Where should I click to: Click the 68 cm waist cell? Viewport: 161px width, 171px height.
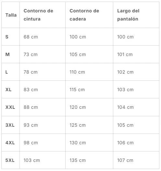[x=31, y=37]
